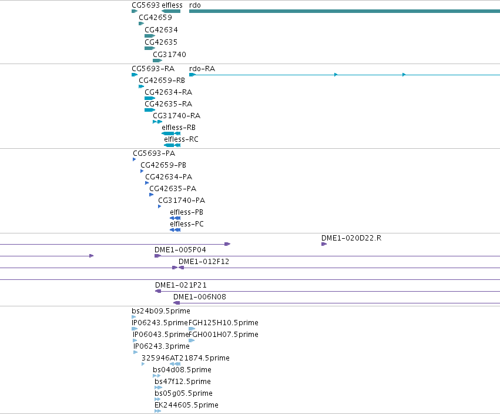Select the IP06243.5prime EST label
500x414 pixels.
160,323
